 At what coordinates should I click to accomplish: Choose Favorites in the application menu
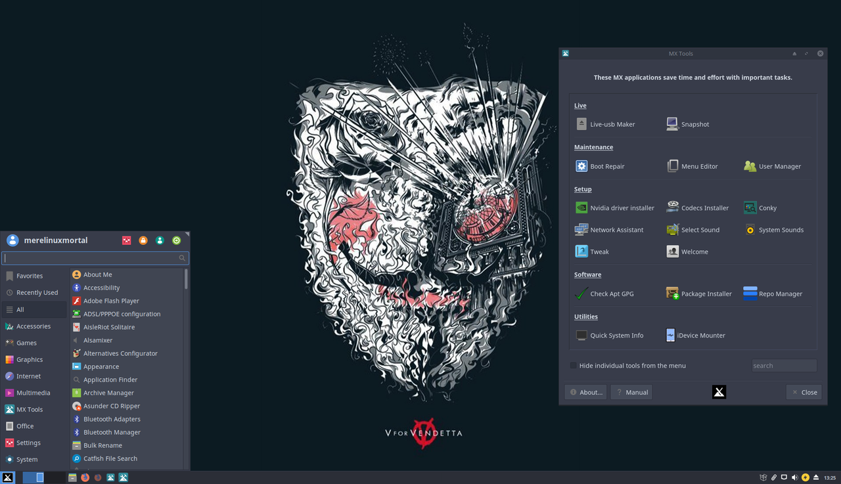(x=30, y=276)
